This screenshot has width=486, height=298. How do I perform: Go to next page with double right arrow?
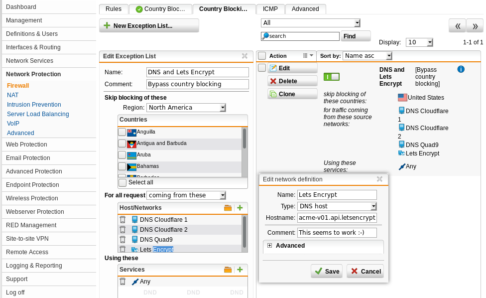click(x=475, y=26)
